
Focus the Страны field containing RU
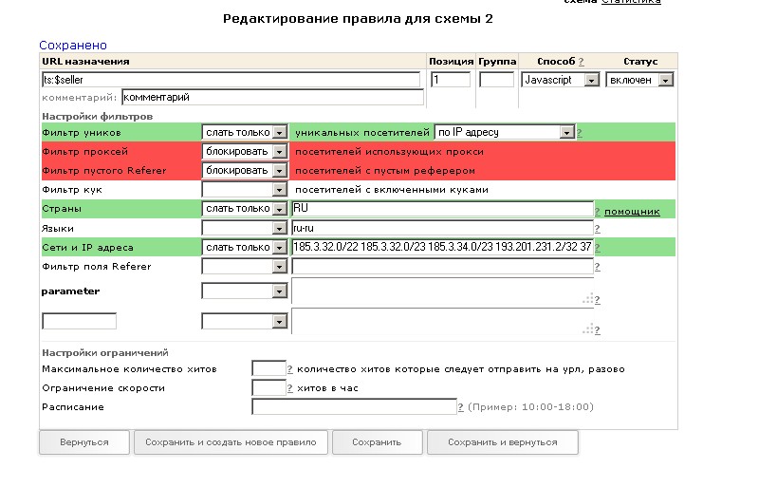(442, 208)
